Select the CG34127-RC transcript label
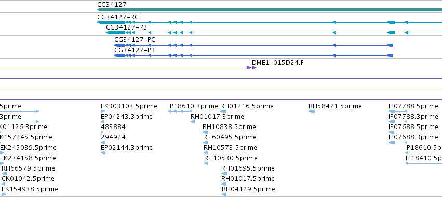442x197 pixels. 118,17
